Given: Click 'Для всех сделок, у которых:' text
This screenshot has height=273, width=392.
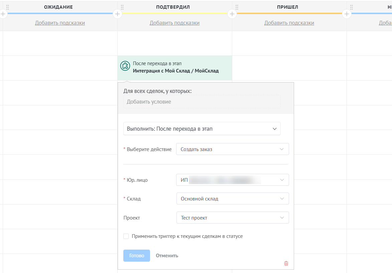Looking at the screenshot, I should 157,91.
